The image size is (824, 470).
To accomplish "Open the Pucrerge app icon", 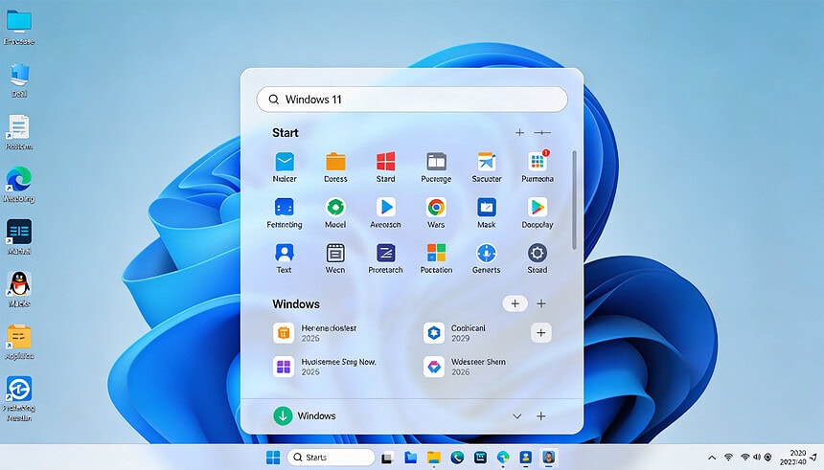I will [436, 162].
